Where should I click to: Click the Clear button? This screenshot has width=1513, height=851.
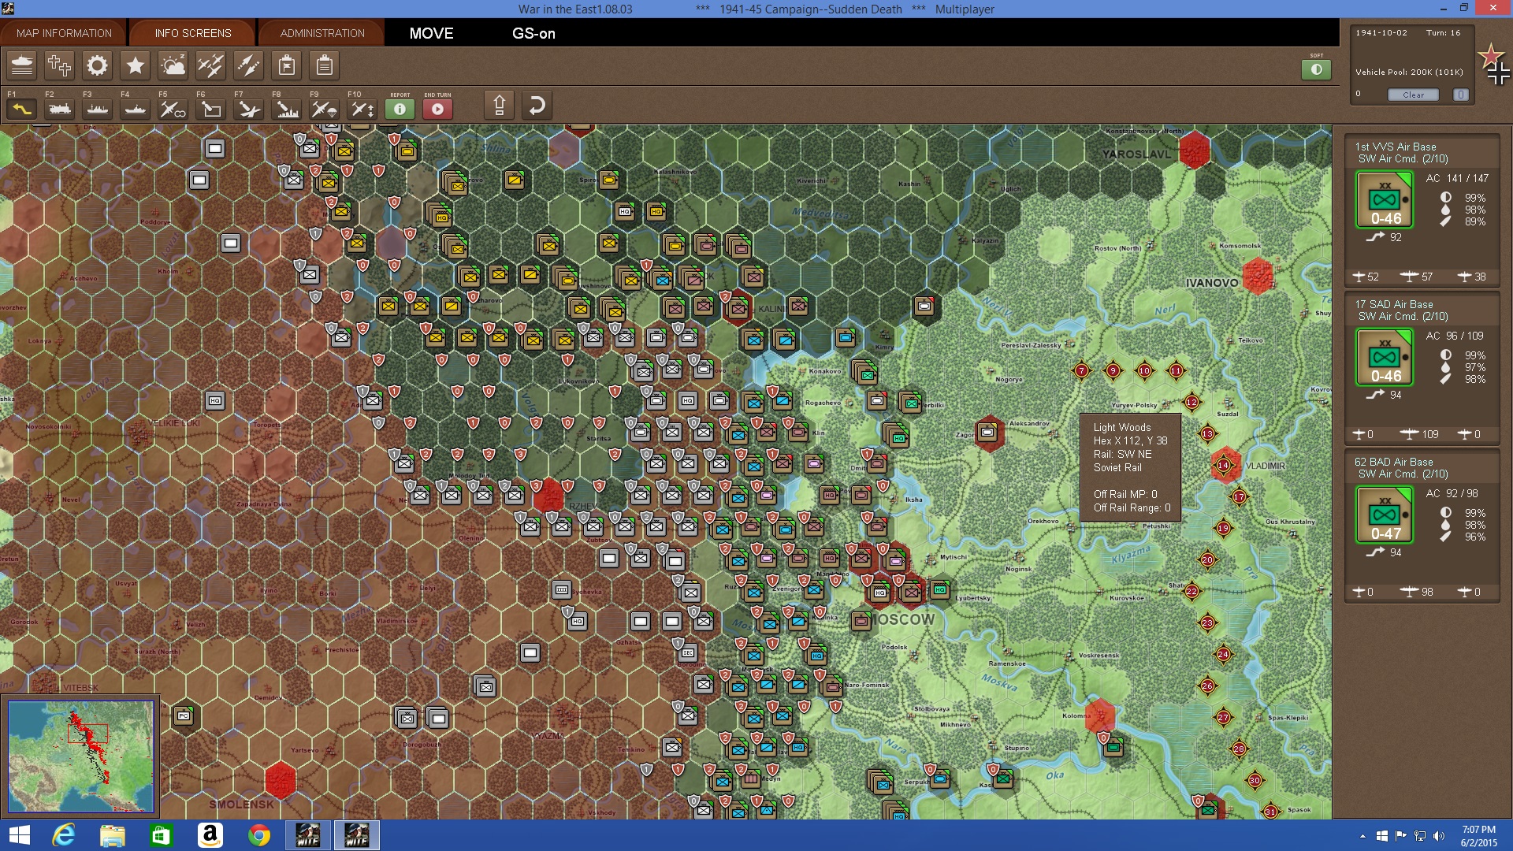pos(1413,95)
